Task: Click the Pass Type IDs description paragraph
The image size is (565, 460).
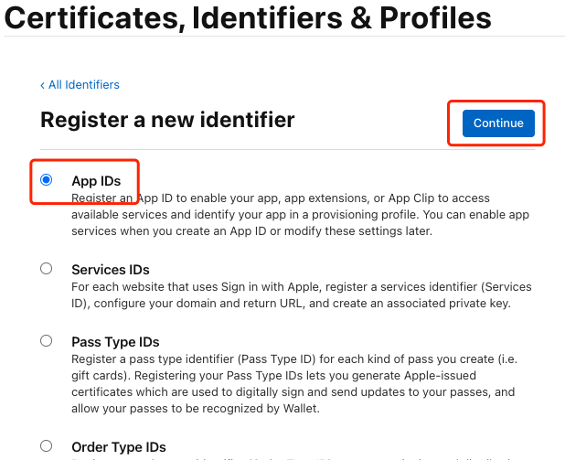Action: (293, 384)
